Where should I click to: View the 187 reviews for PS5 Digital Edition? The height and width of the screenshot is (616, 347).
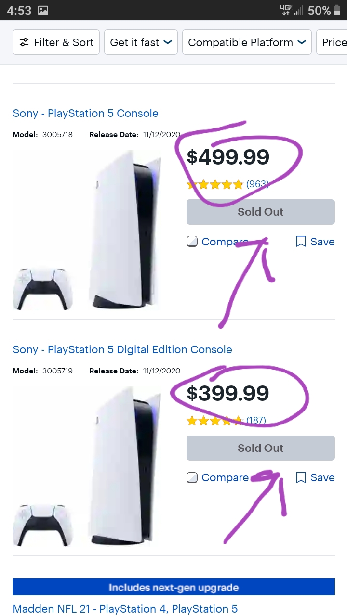[256, 420]
